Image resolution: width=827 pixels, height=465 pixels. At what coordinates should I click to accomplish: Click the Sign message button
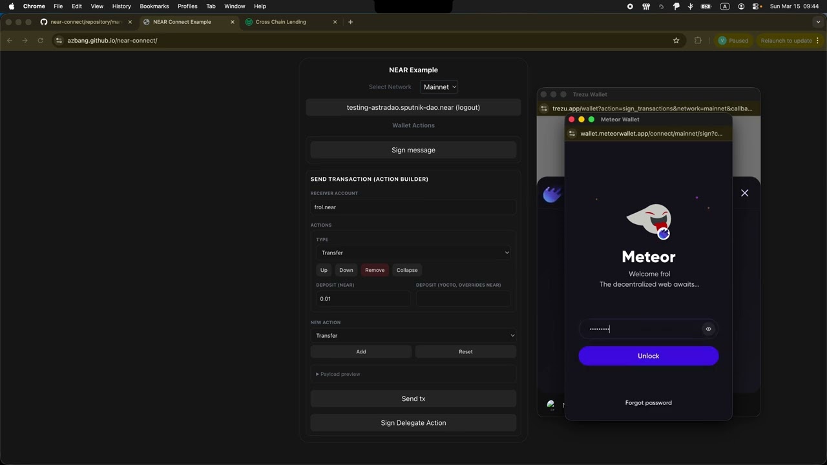pos(413,150)
